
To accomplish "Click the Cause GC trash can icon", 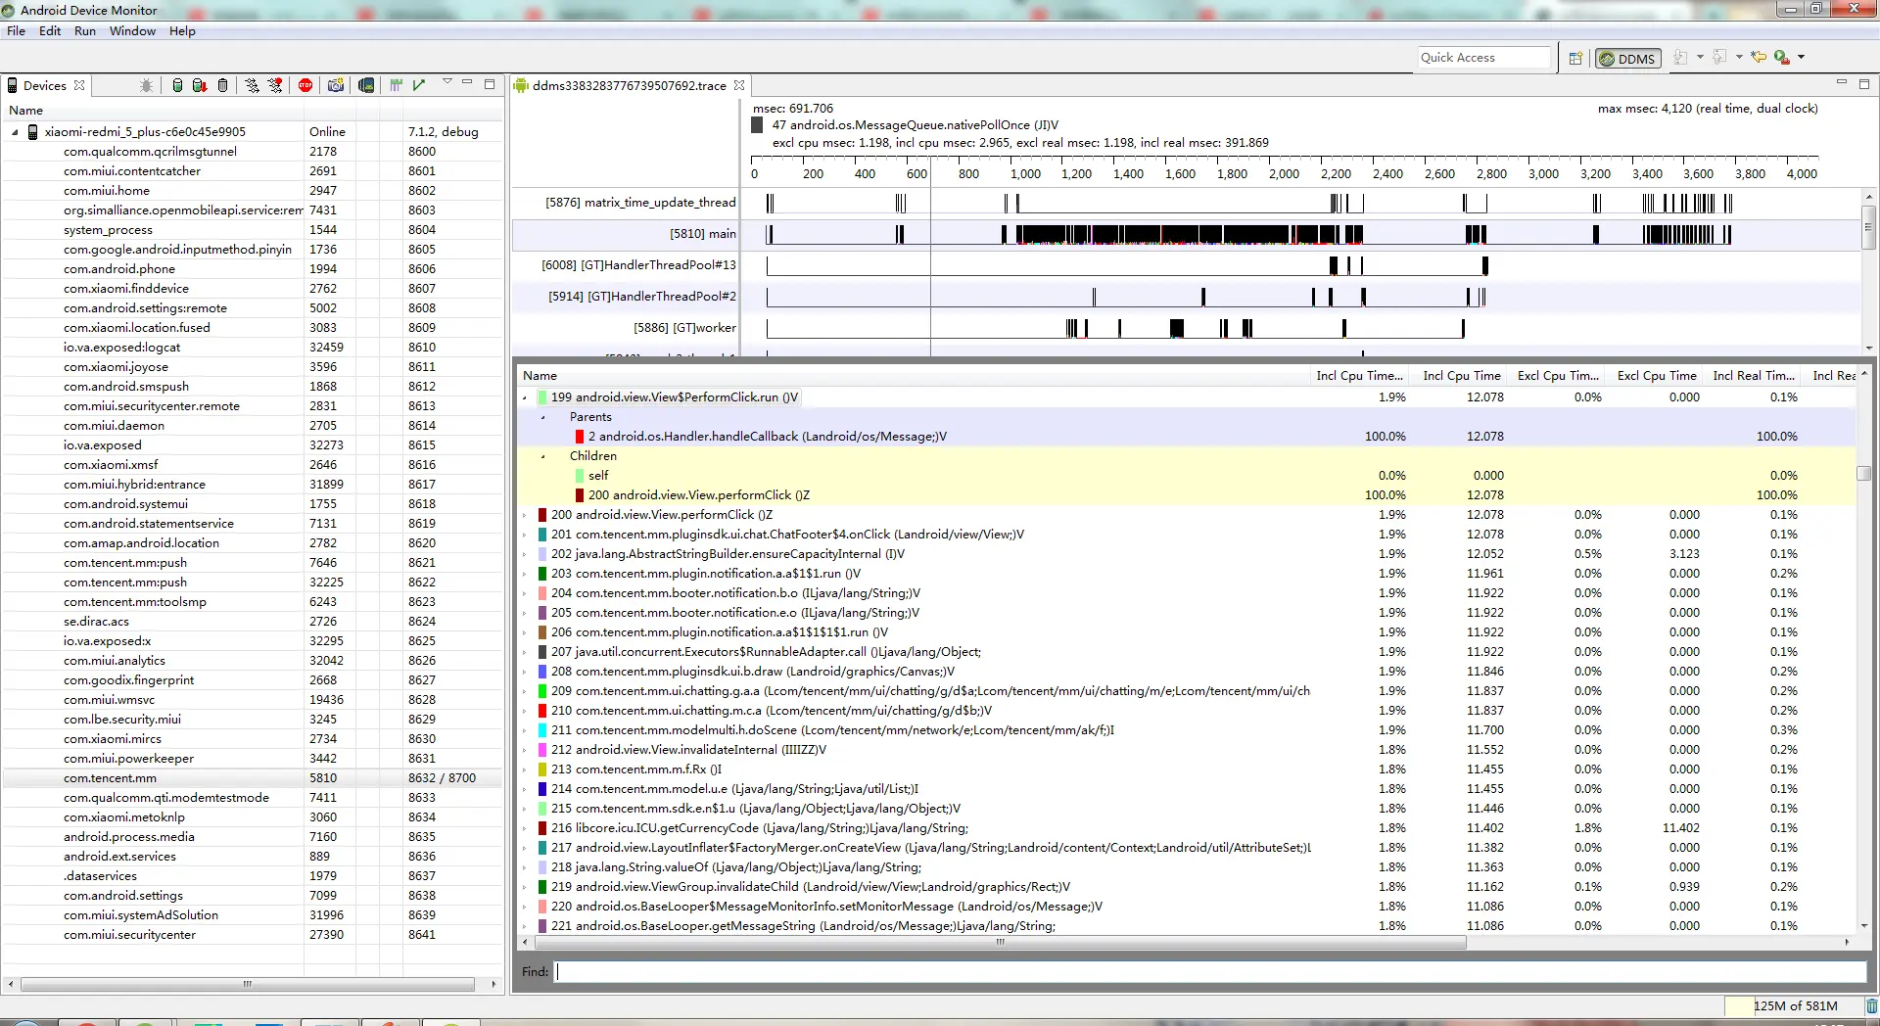I will pos(223,85).
